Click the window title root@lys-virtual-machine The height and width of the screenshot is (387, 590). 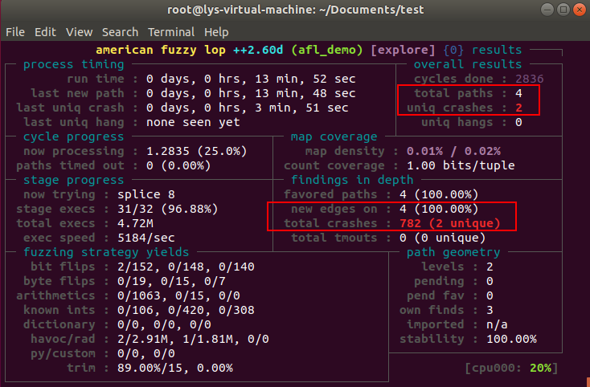pyautogui.click(x=295, y=10)
